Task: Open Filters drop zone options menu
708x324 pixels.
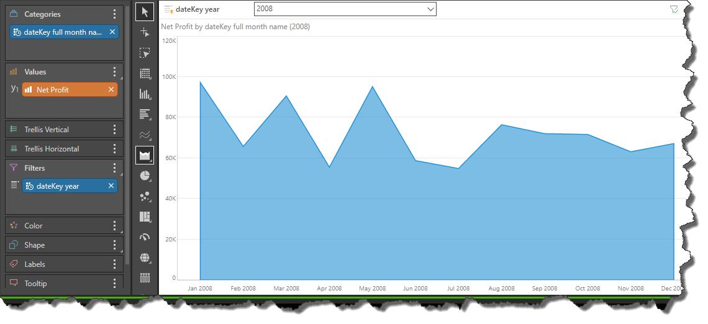Action: click(x=115, y=168)
